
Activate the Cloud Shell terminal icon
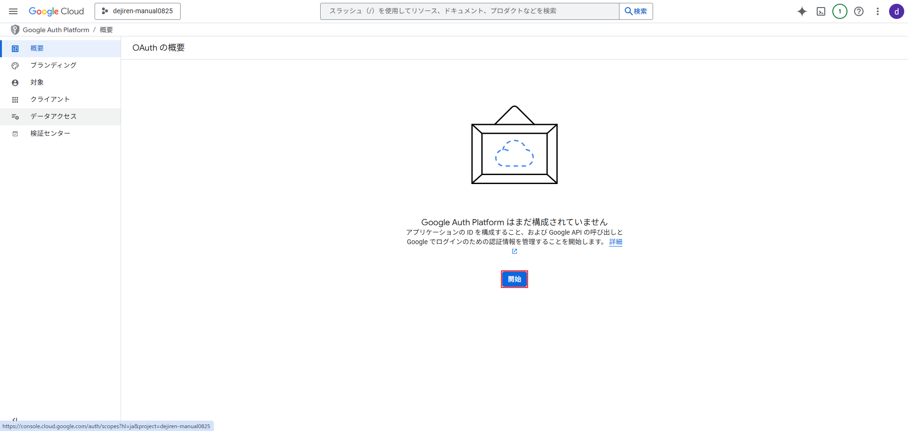[x=821, y=11]
